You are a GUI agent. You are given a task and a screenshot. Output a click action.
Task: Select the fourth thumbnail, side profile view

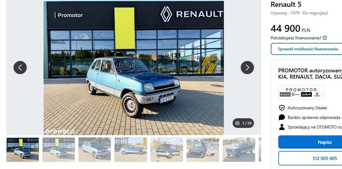click(131, 149)
